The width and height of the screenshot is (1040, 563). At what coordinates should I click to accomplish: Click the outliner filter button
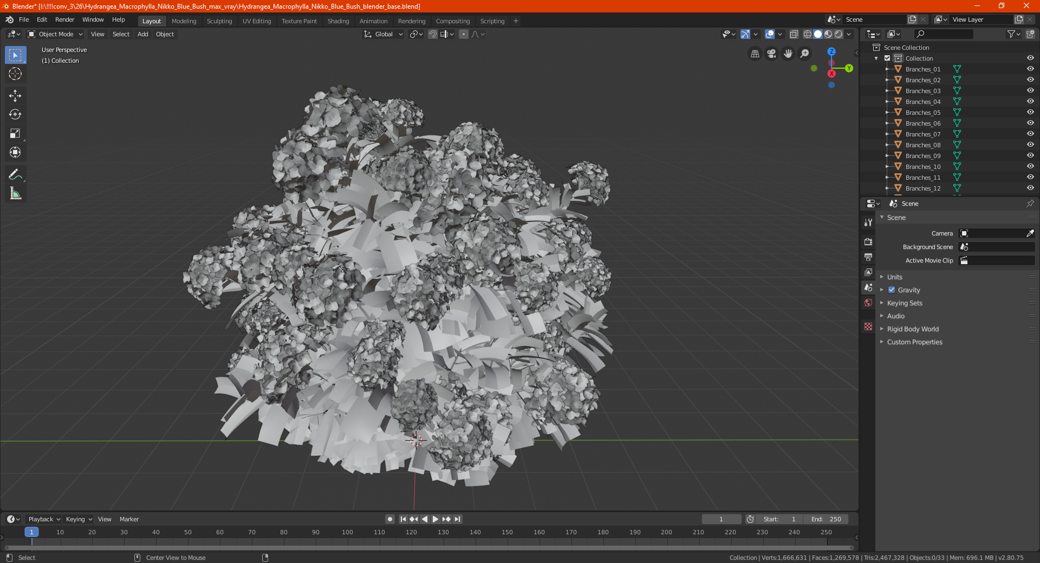coord(1013,34)
